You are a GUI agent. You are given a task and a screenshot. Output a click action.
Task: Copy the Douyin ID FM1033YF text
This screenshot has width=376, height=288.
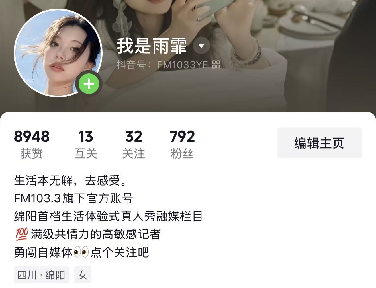point(182,65)
